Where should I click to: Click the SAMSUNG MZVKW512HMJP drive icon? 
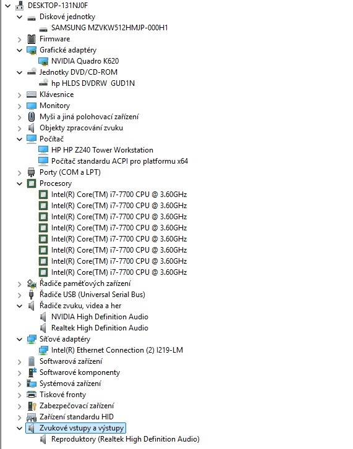pyautogui.click(x=43, y=28)
